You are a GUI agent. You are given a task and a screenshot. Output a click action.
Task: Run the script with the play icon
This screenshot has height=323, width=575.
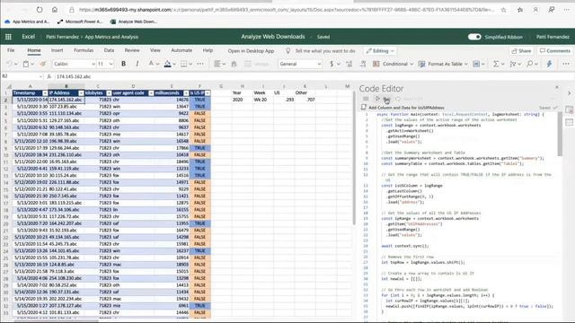pyautogui.click(x=377, y=99)
